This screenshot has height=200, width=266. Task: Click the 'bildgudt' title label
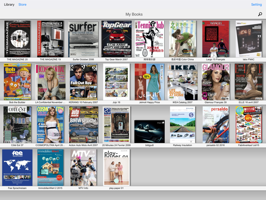[149, 145]
